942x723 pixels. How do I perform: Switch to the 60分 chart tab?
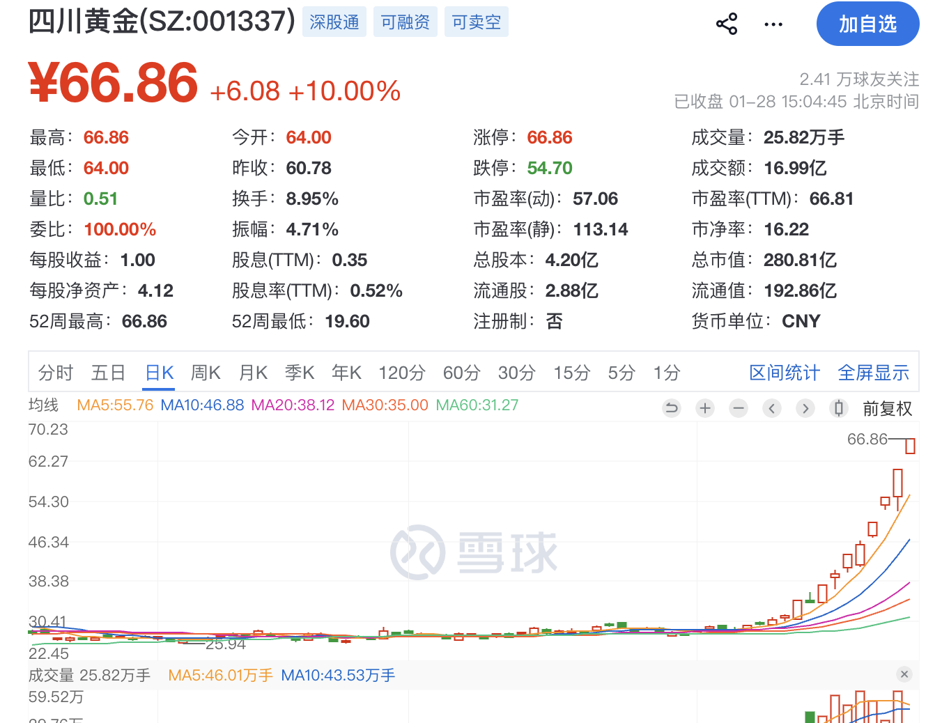click(462, 373)
